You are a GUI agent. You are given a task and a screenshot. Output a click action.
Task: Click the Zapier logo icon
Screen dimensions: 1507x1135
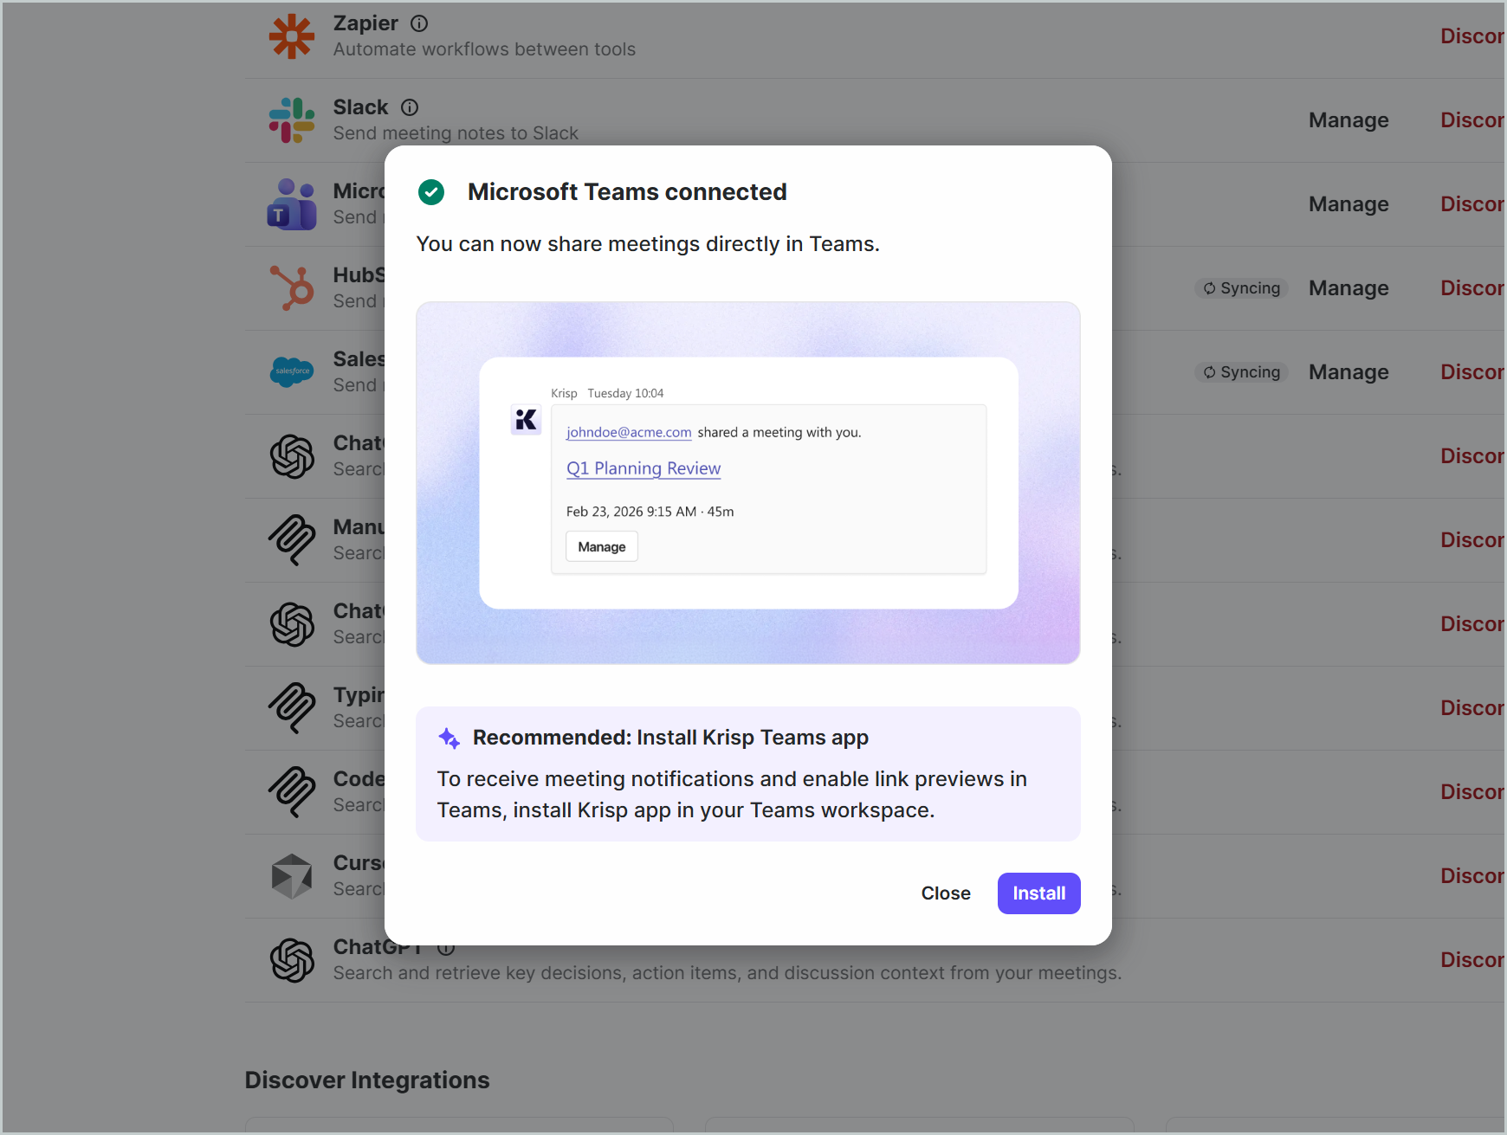click(x=291, y=36)
